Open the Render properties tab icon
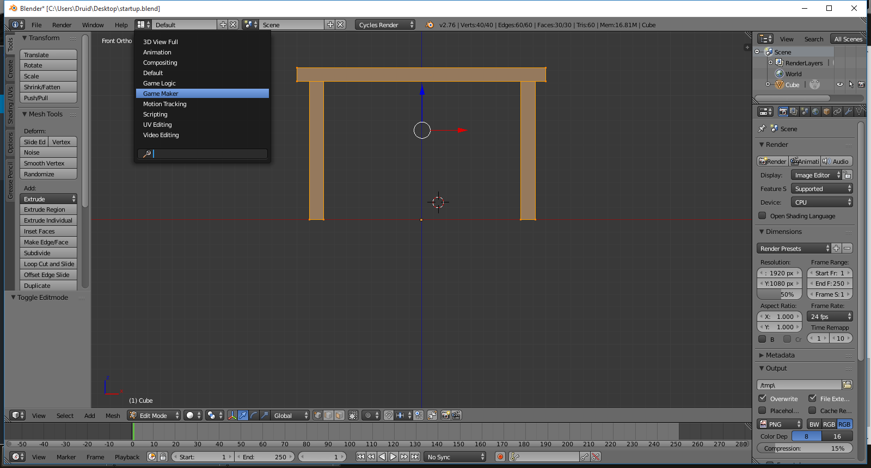This screenshot has width=871, height=468. pos(783,112)
